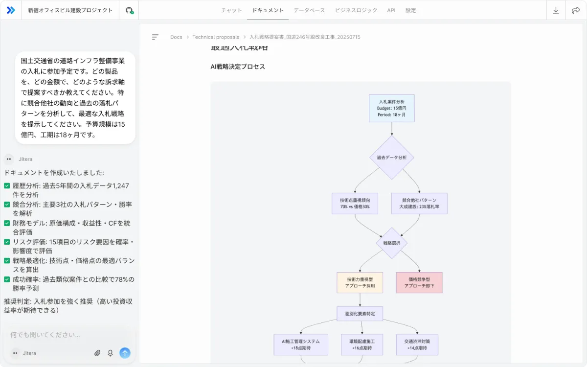Focus the 何でも聞いてください chat input
The width and height of the screenshot is (587, 367).
click(69, 335)
